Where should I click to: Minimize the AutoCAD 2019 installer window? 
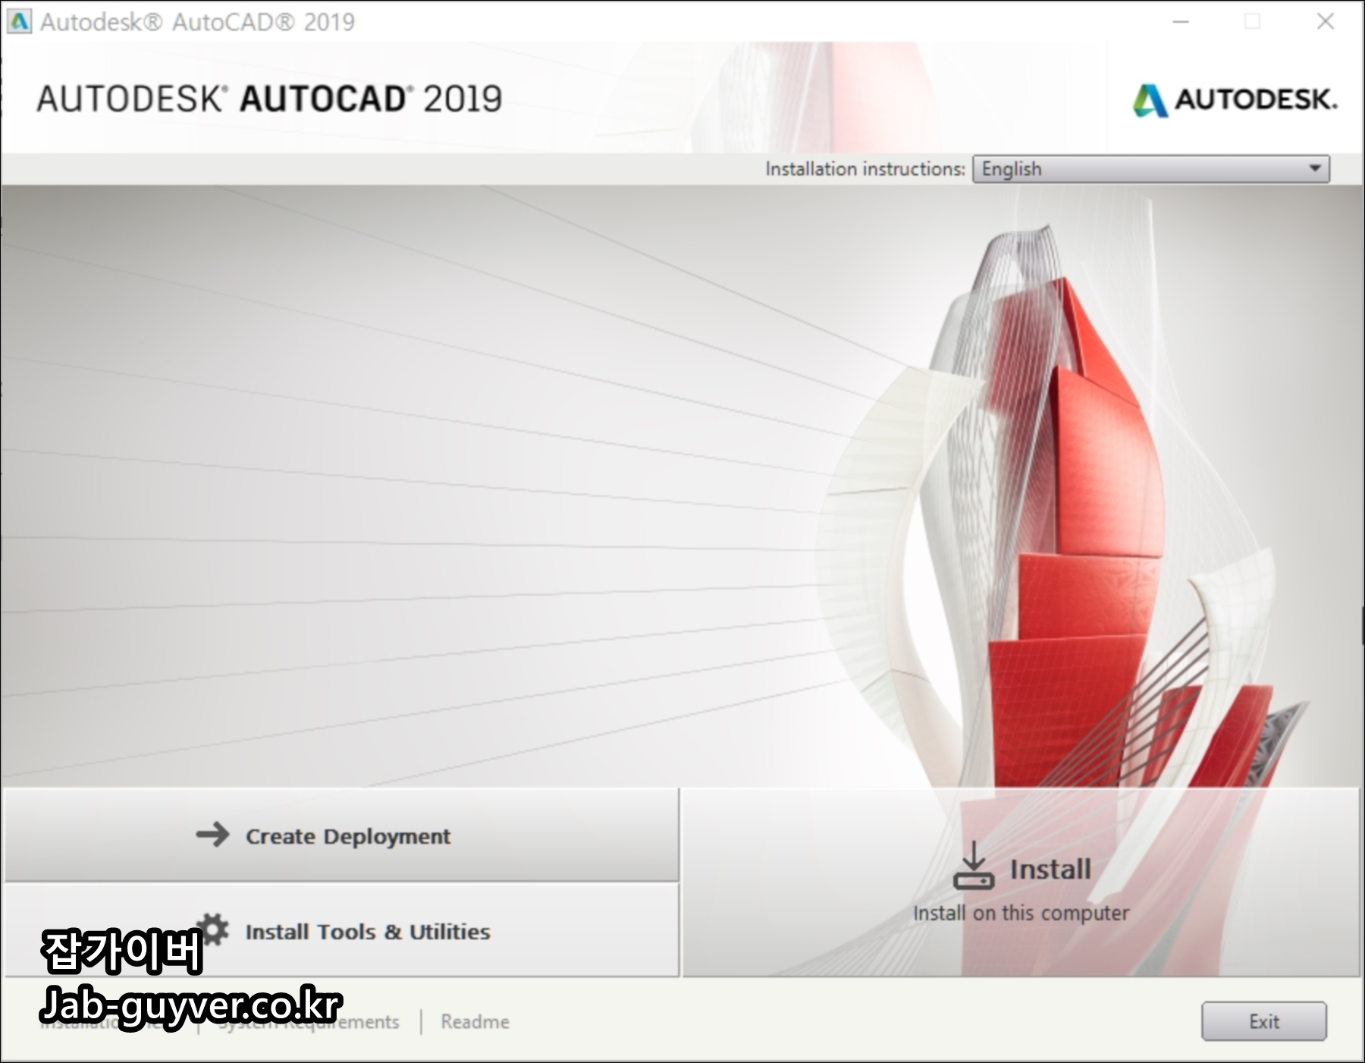pos(1181,21)
